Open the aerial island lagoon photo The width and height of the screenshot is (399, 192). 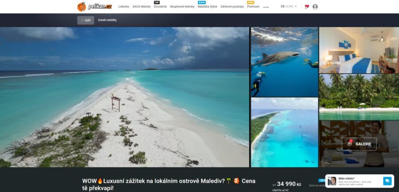pyautogui.click(x=285, y=133)
